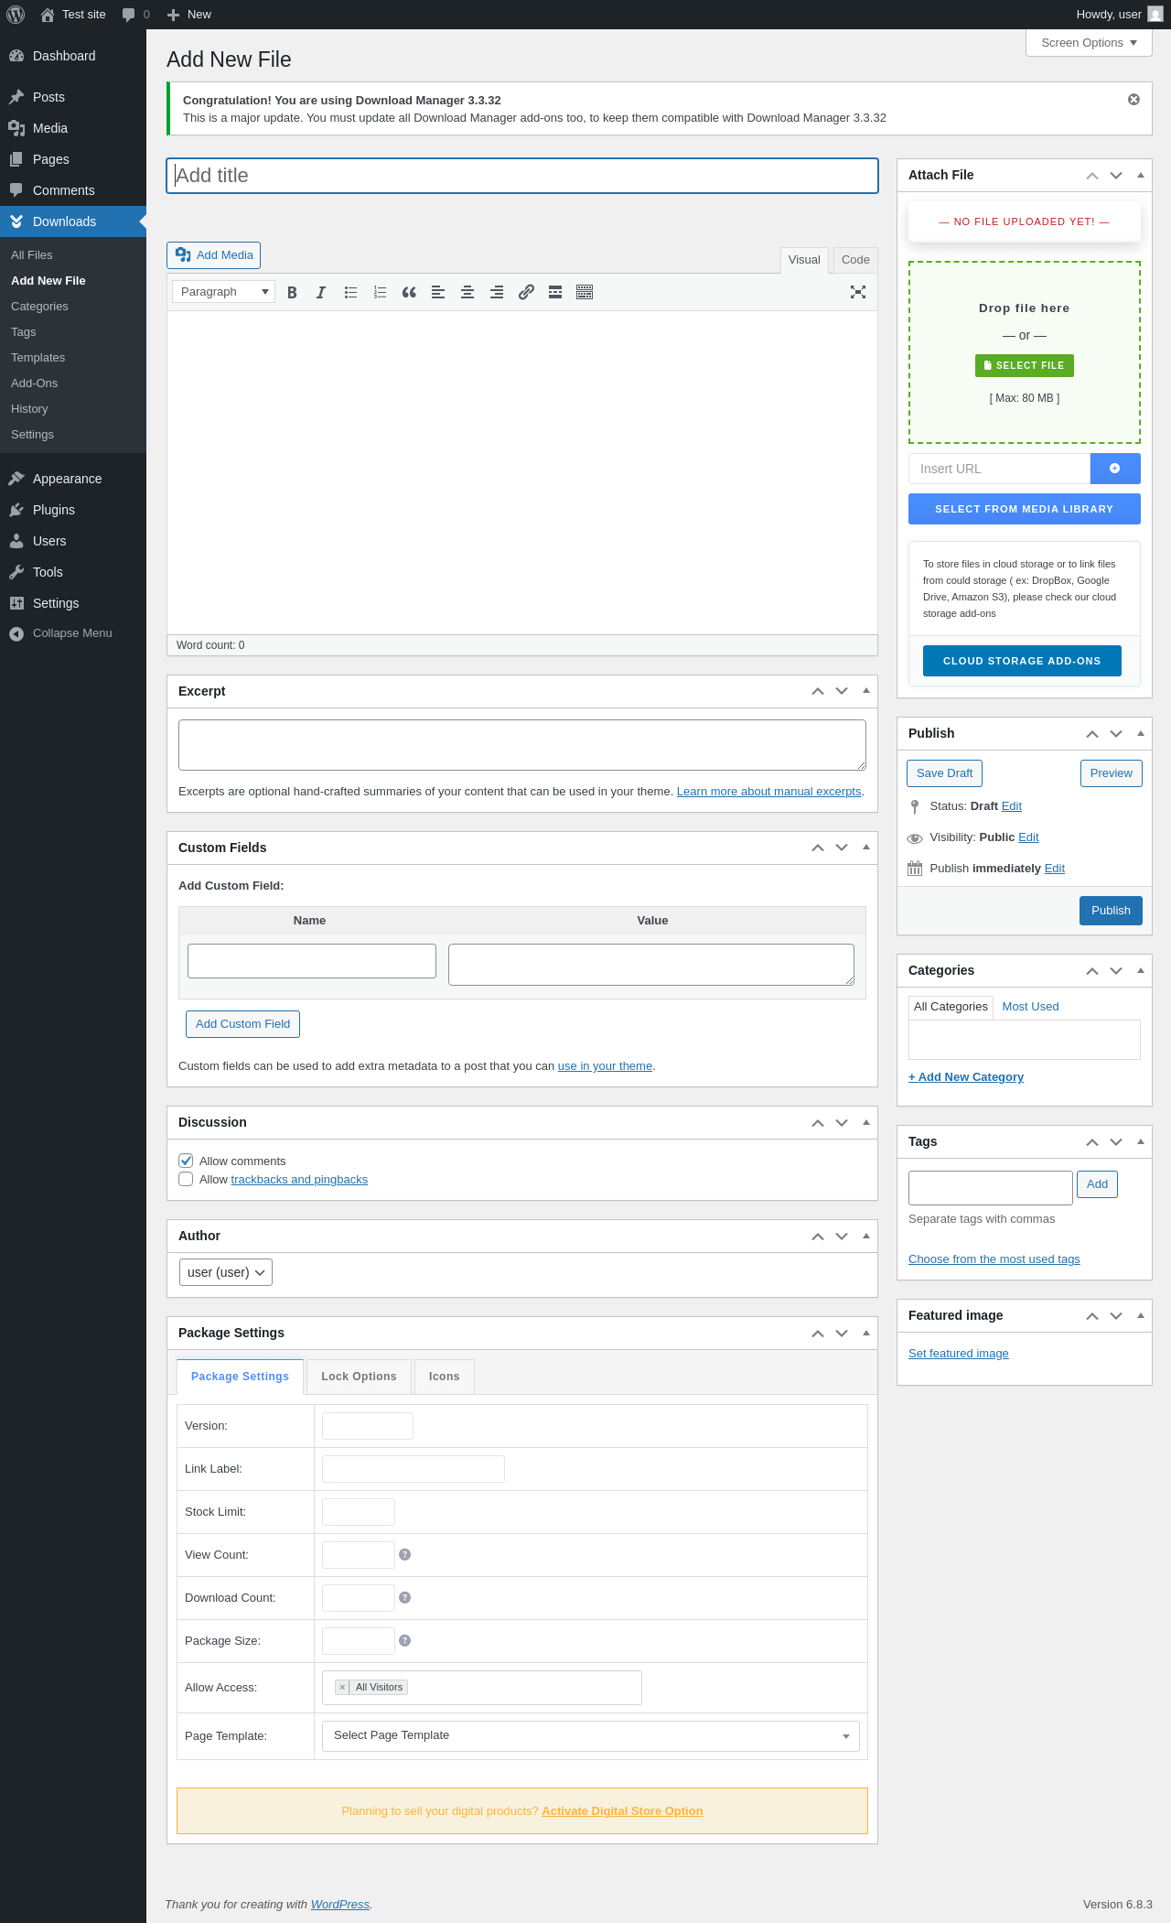
Task: Open the Select Page Template dropdown
Action: tap(591, 1735)
